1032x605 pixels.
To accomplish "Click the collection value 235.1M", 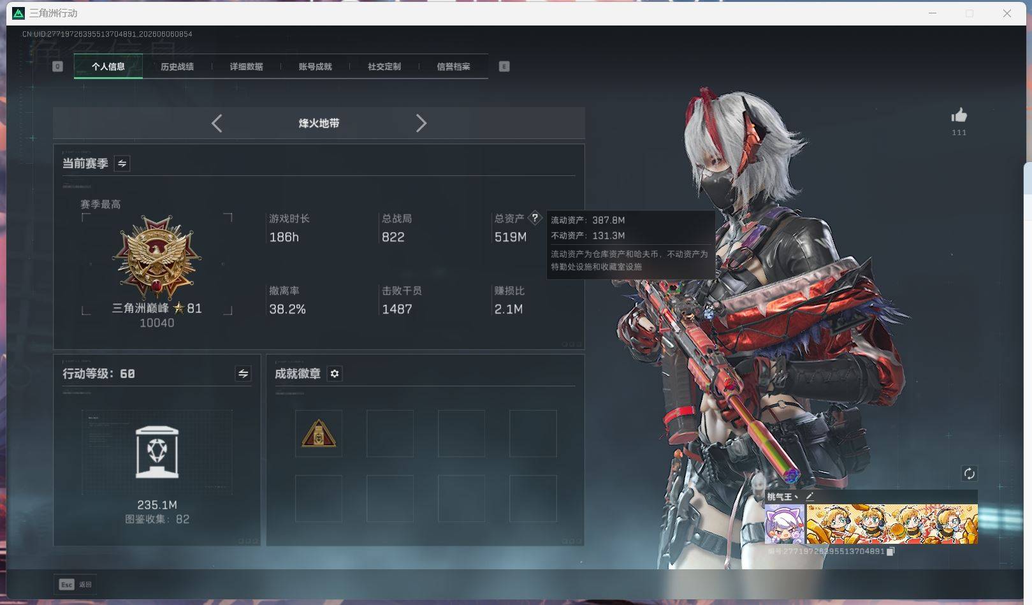I will pyautogui.click(x=157, y=505).
